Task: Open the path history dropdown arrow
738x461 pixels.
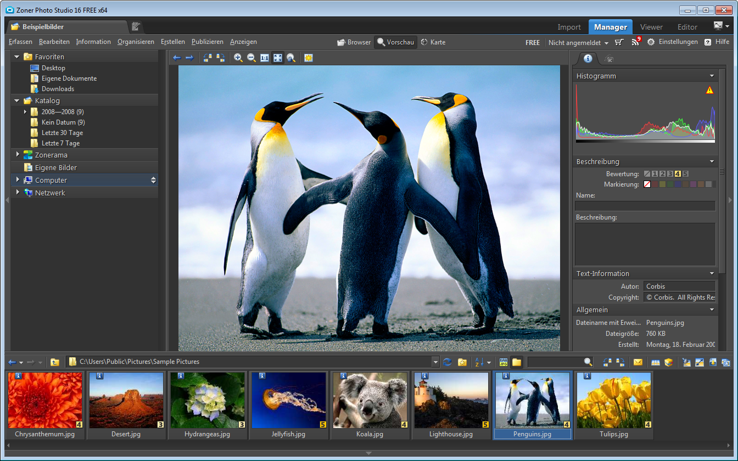Action: pyautogui.click(x=435, y=362)
